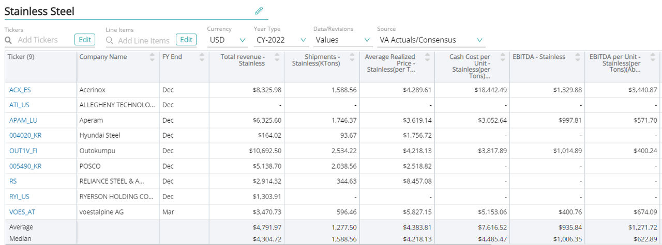Focus the Add Tickers input field
The image size is (662, 245).
pyautogui.click(x=38, y=40)
